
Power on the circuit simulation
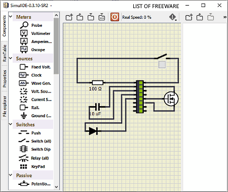115,17
